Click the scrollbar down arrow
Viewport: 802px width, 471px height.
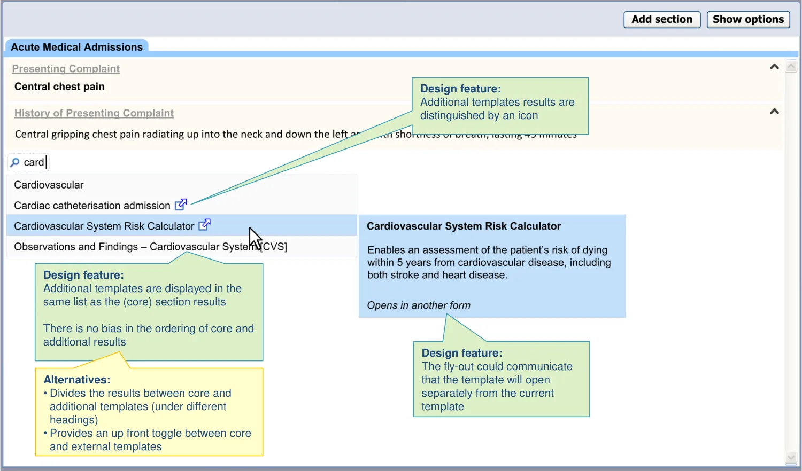[791, 458]
